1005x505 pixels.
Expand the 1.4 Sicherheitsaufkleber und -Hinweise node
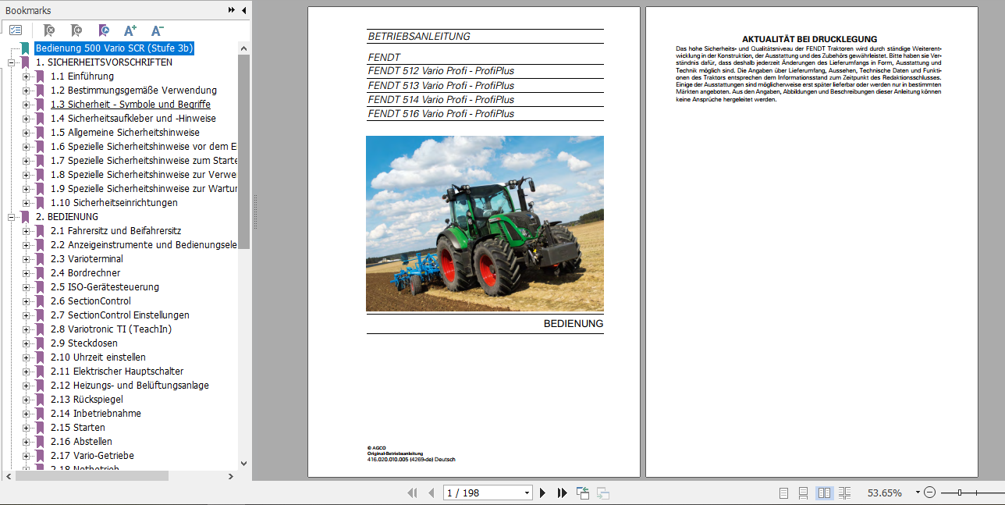point(26,119)
